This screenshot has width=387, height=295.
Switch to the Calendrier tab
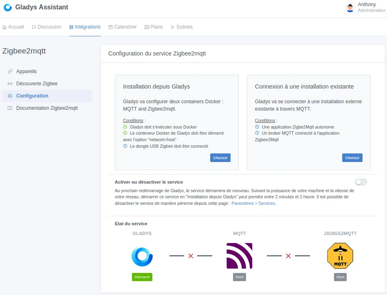click(x=122, y=27)
